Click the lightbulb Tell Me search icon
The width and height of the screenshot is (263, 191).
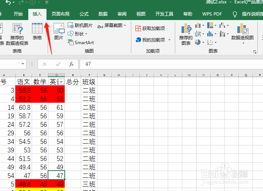235,14
